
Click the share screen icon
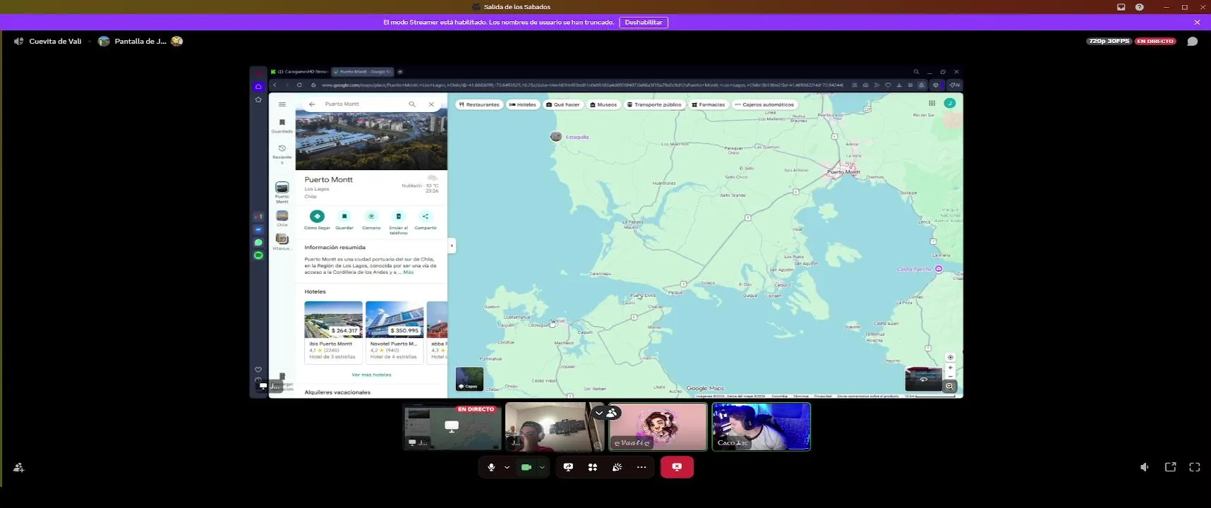[x=568, y=467]
